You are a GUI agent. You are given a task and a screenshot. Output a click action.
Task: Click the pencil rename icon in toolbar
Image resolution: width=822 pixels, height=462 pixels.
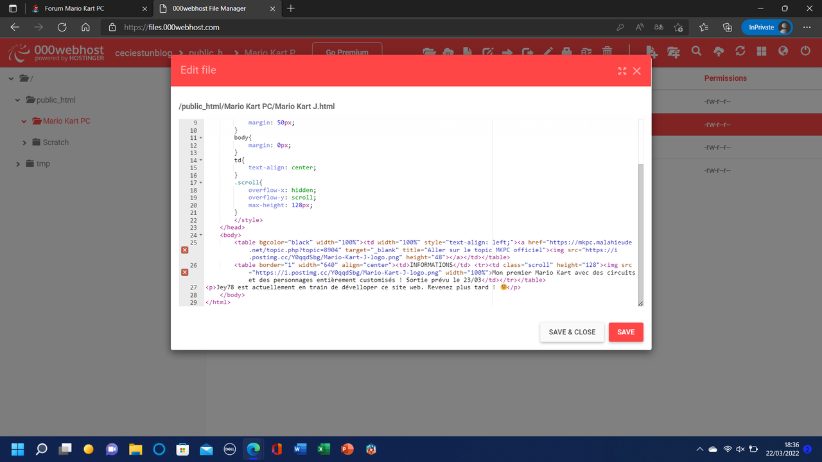pos(548,52)
